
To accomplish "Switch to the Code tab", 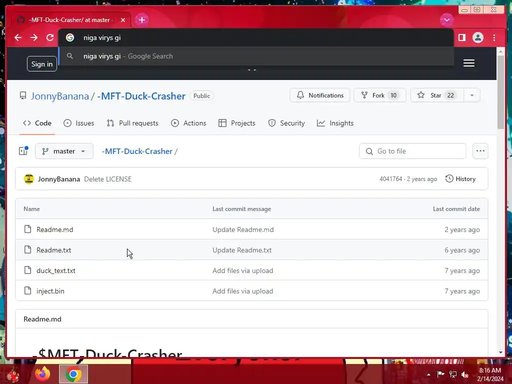I will [37, 123].
